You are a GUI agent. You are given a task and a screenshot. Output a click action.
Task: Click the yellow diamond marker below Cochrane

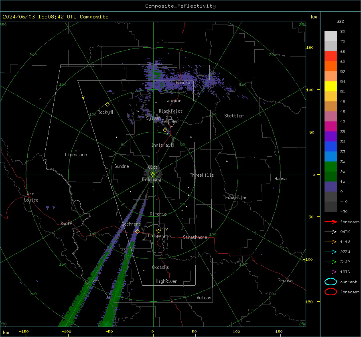click(137, 231)
